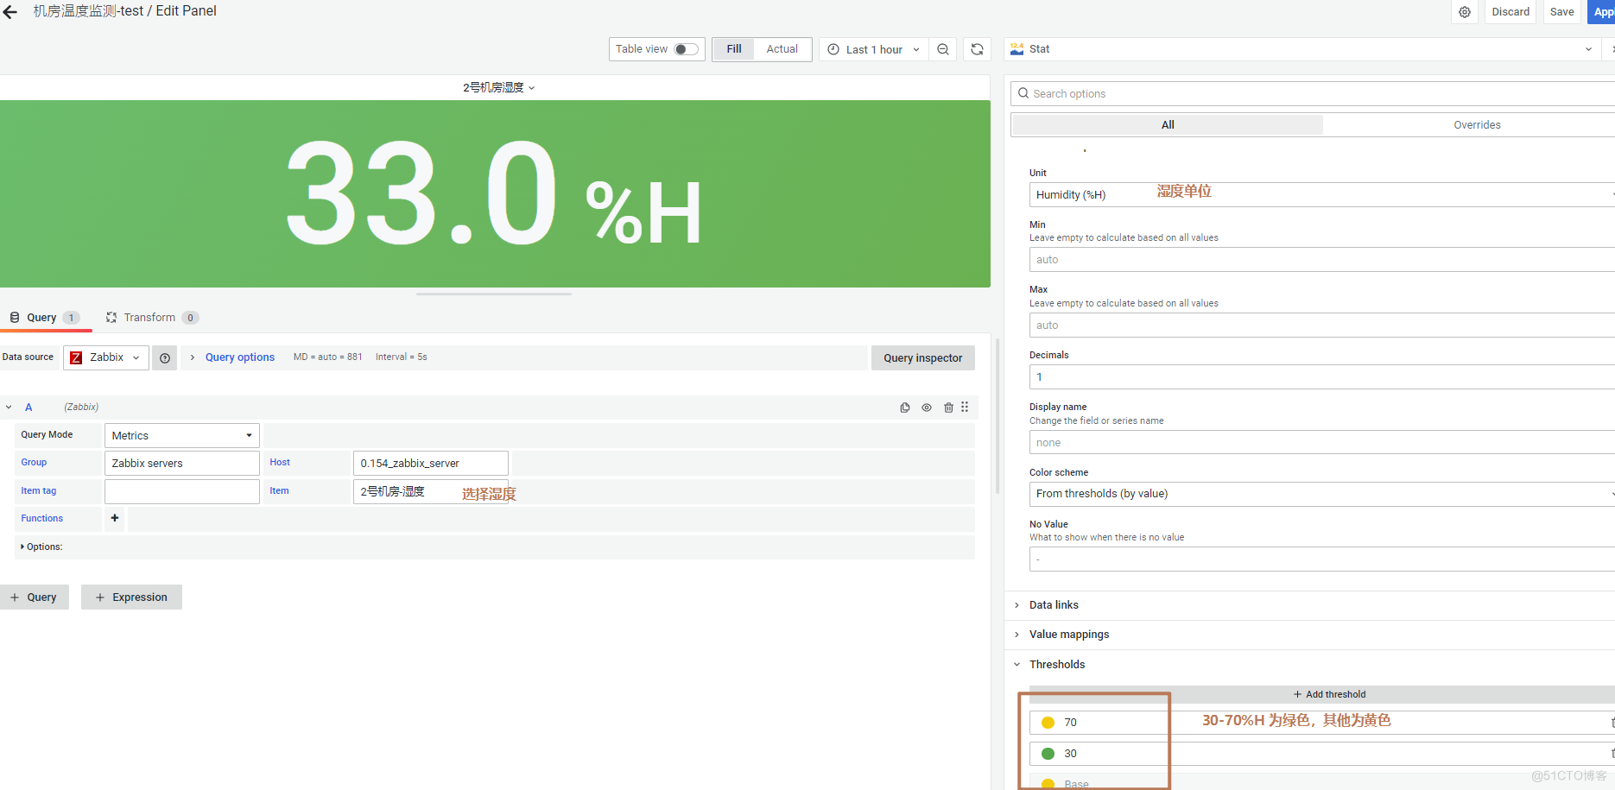Go back using the arrow icon
This screenshot has height=790, width=1615.
point(10,12)
